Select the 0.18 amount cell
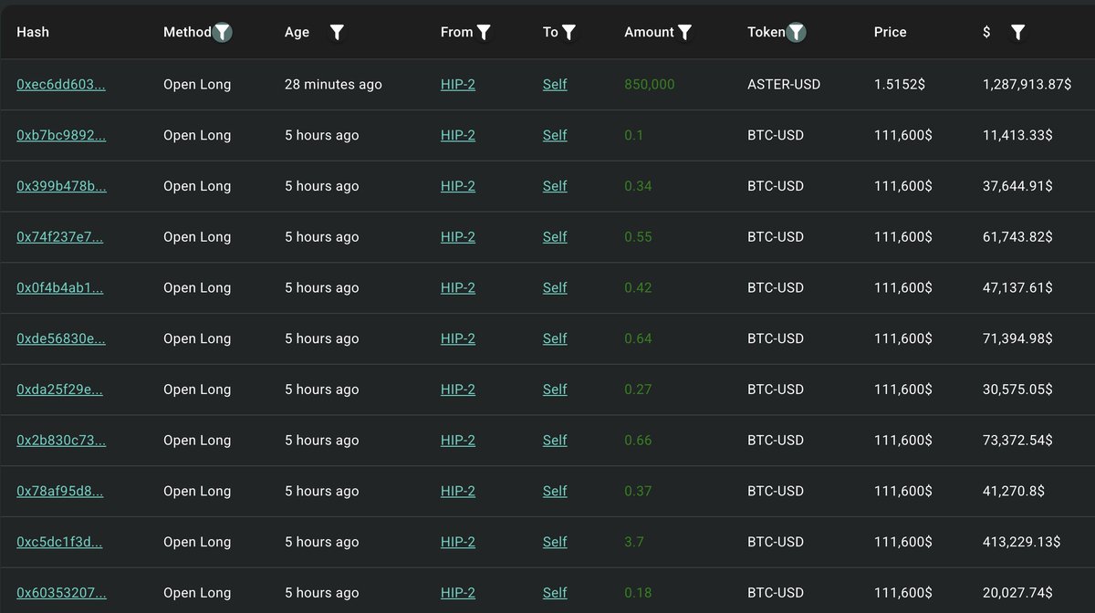 (x=638, y=593)
